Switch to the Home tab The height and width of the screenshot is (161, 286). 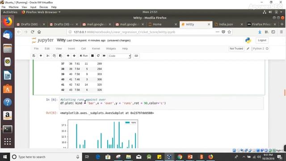163,24
